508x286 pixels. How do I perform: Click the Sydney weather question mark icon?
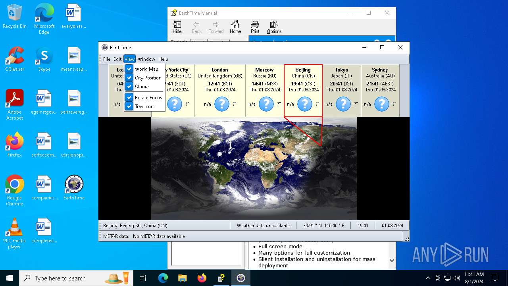pyautogui.click(x=382, y=104)
